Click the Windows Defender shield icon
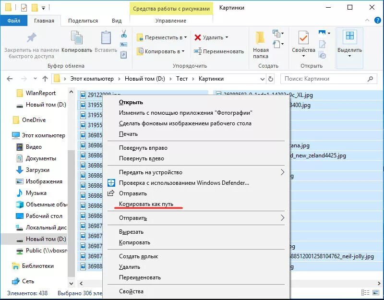384x300 pixels. point(111,183)
